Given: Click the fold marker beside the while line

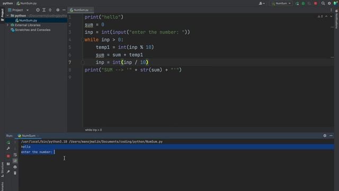Looking at the screenshot, I should tap(83, 40).
